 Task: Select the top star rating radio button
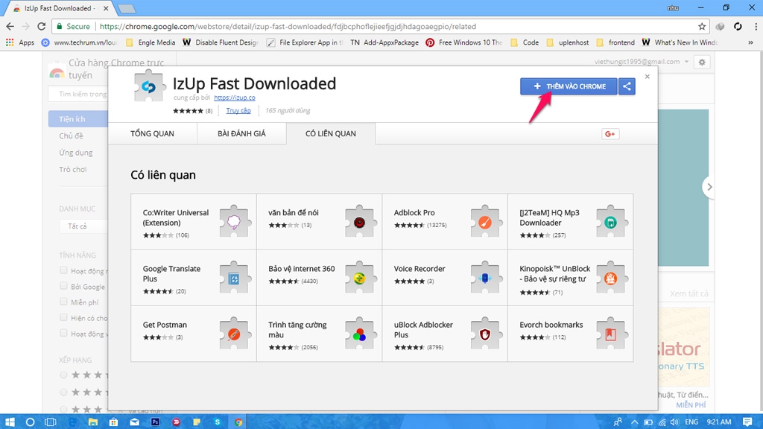click(63, 375)
